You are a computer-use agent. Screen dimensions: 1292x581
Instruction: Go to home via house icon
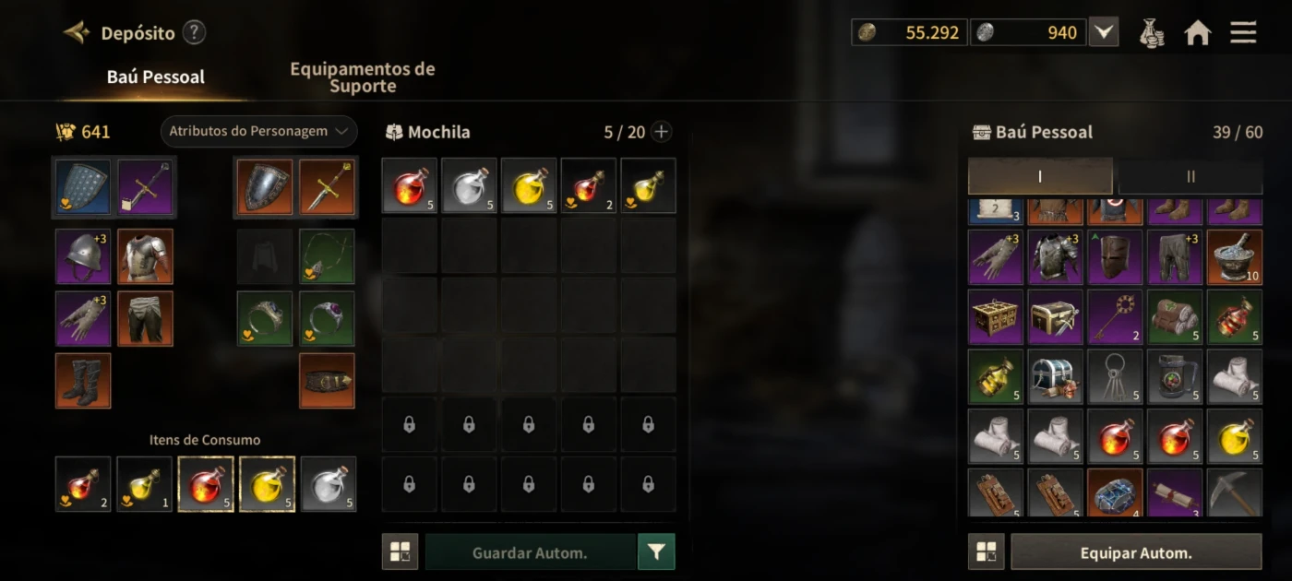pyautogui.click(x=1197, y=33)
